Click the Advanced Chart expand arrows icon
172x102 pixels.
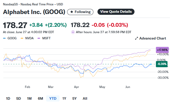point(136,39)
